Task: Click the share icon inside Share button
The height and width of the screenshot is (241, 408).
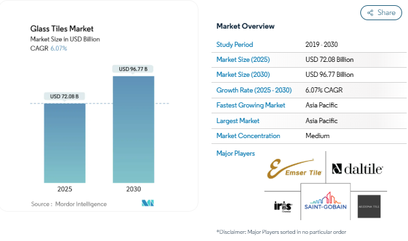Action: 370,13
